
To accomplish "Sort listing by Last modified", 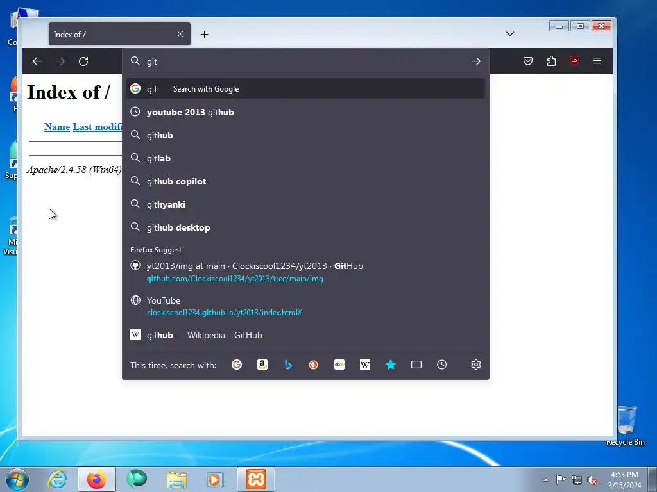I will point(98,127).
